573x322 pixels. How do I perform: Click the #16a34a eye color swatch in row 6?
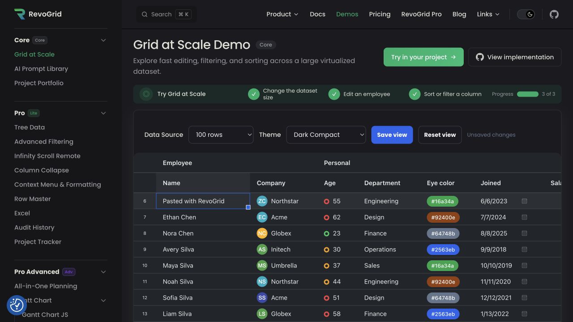(x=443, y=201)
